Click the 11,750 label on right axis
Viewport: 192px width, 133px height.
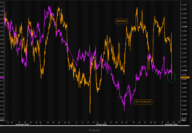(184, 5)
